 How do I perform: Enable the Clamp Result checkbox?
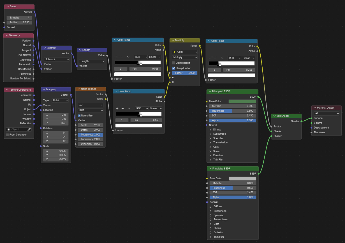pos(173,63)
